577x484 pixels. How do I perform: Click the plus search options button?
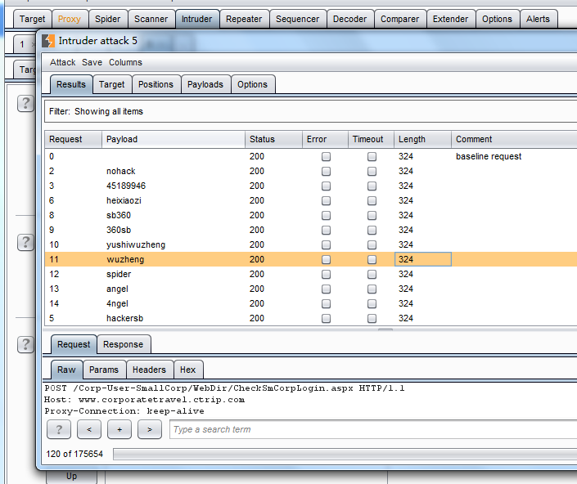pos(119,429)
